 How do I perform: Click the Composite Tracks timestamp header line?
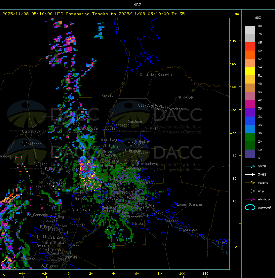tap(94, 14)
